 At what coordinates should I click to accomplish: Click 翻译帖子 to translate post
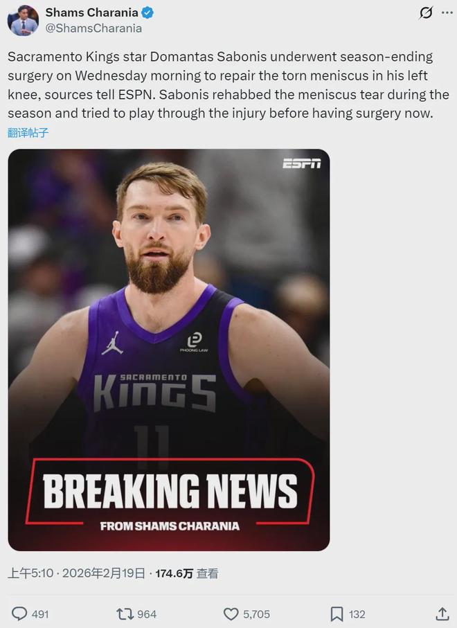pyautogui.click(x=28, y=132)
